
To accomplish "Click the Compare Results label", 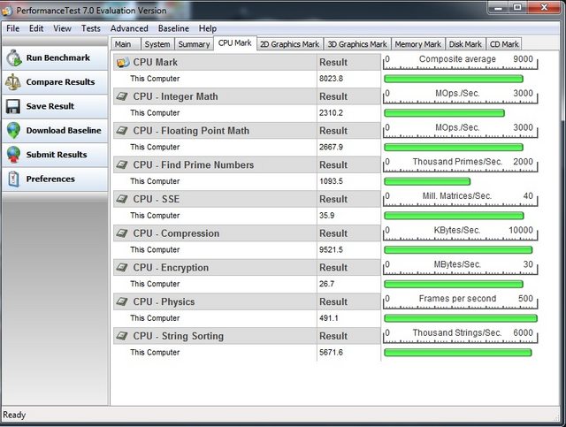I will [60, 82].
